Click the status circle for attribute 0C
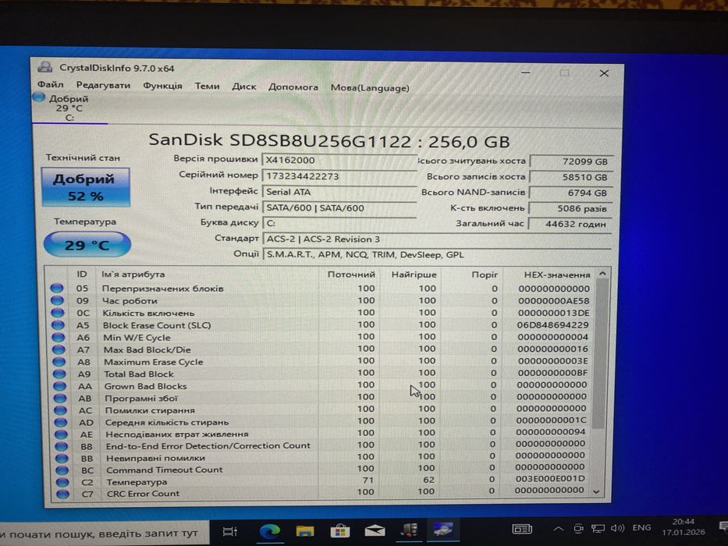This screenshot has height=546, width=728. [x=58, y=313]
